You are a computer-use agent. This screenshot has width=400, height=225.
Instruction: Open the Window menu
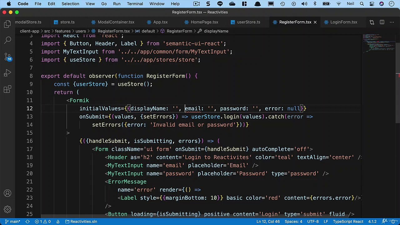tap(157, 4)
